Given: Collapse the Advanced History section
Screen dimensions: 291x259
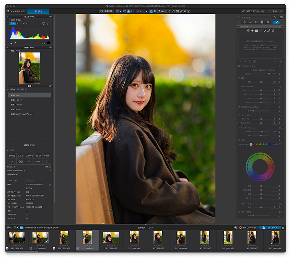Looking at the screenshot, I should point(7,89).
